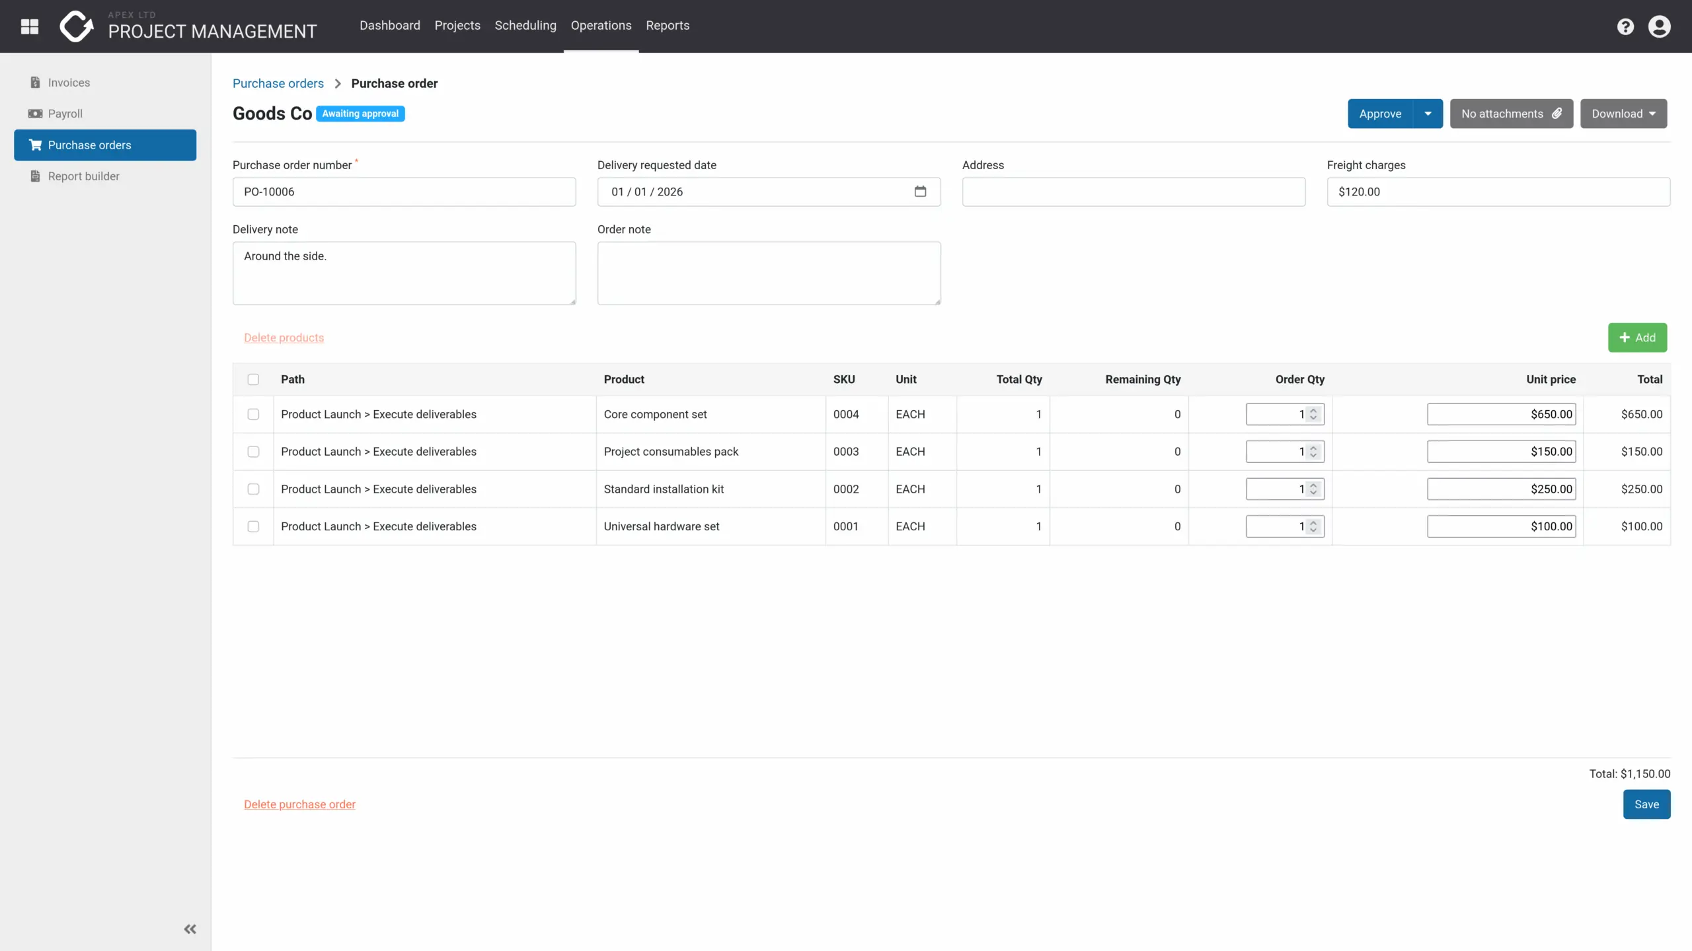Click the calendar icon in delivery date
The width and height of the screenshot is (1692, 951).
pos(920,192)
